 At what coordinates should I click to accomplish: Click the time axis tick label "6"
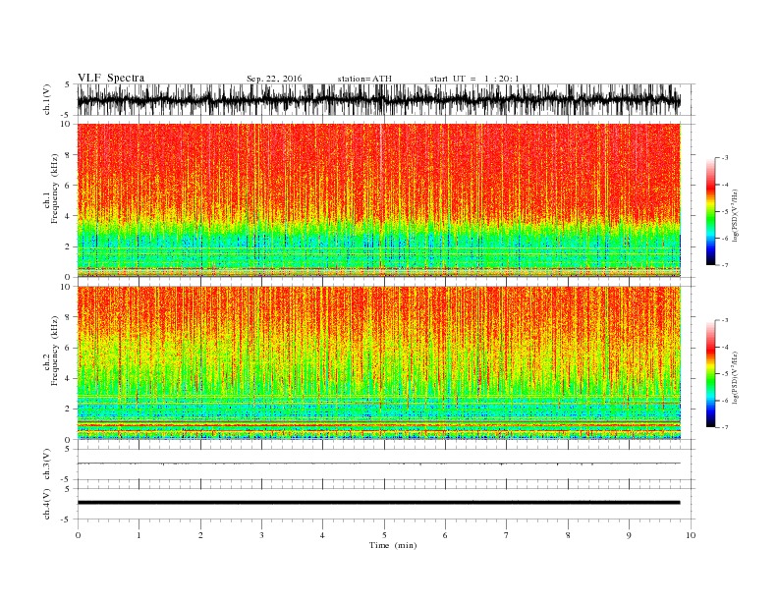click(445, 535)
